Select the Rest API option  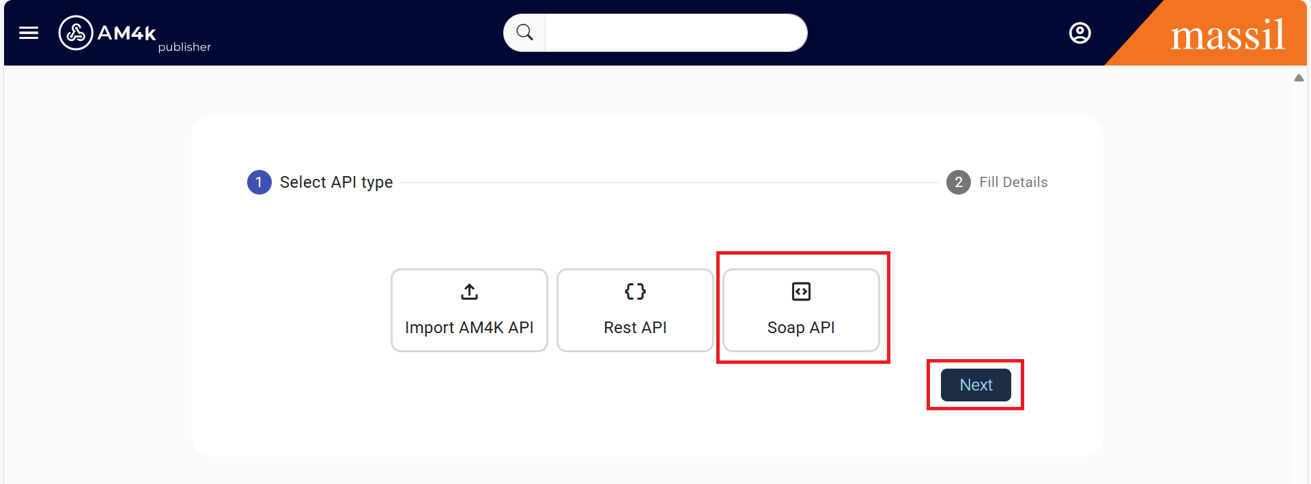634,311
